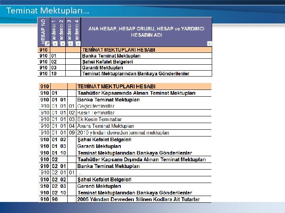The height and width of the screenshot is (213, 285).
Task: Select 'Teminat Mektuplarından Bankaya Gönderilenler' in row 910 10
Action: tap(136, 73)
